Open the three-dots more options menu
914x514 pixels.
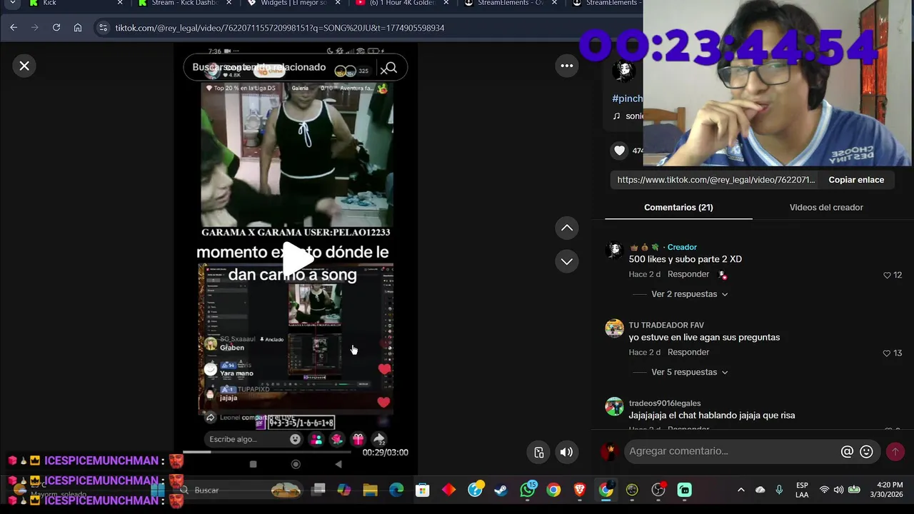[567, 66]
